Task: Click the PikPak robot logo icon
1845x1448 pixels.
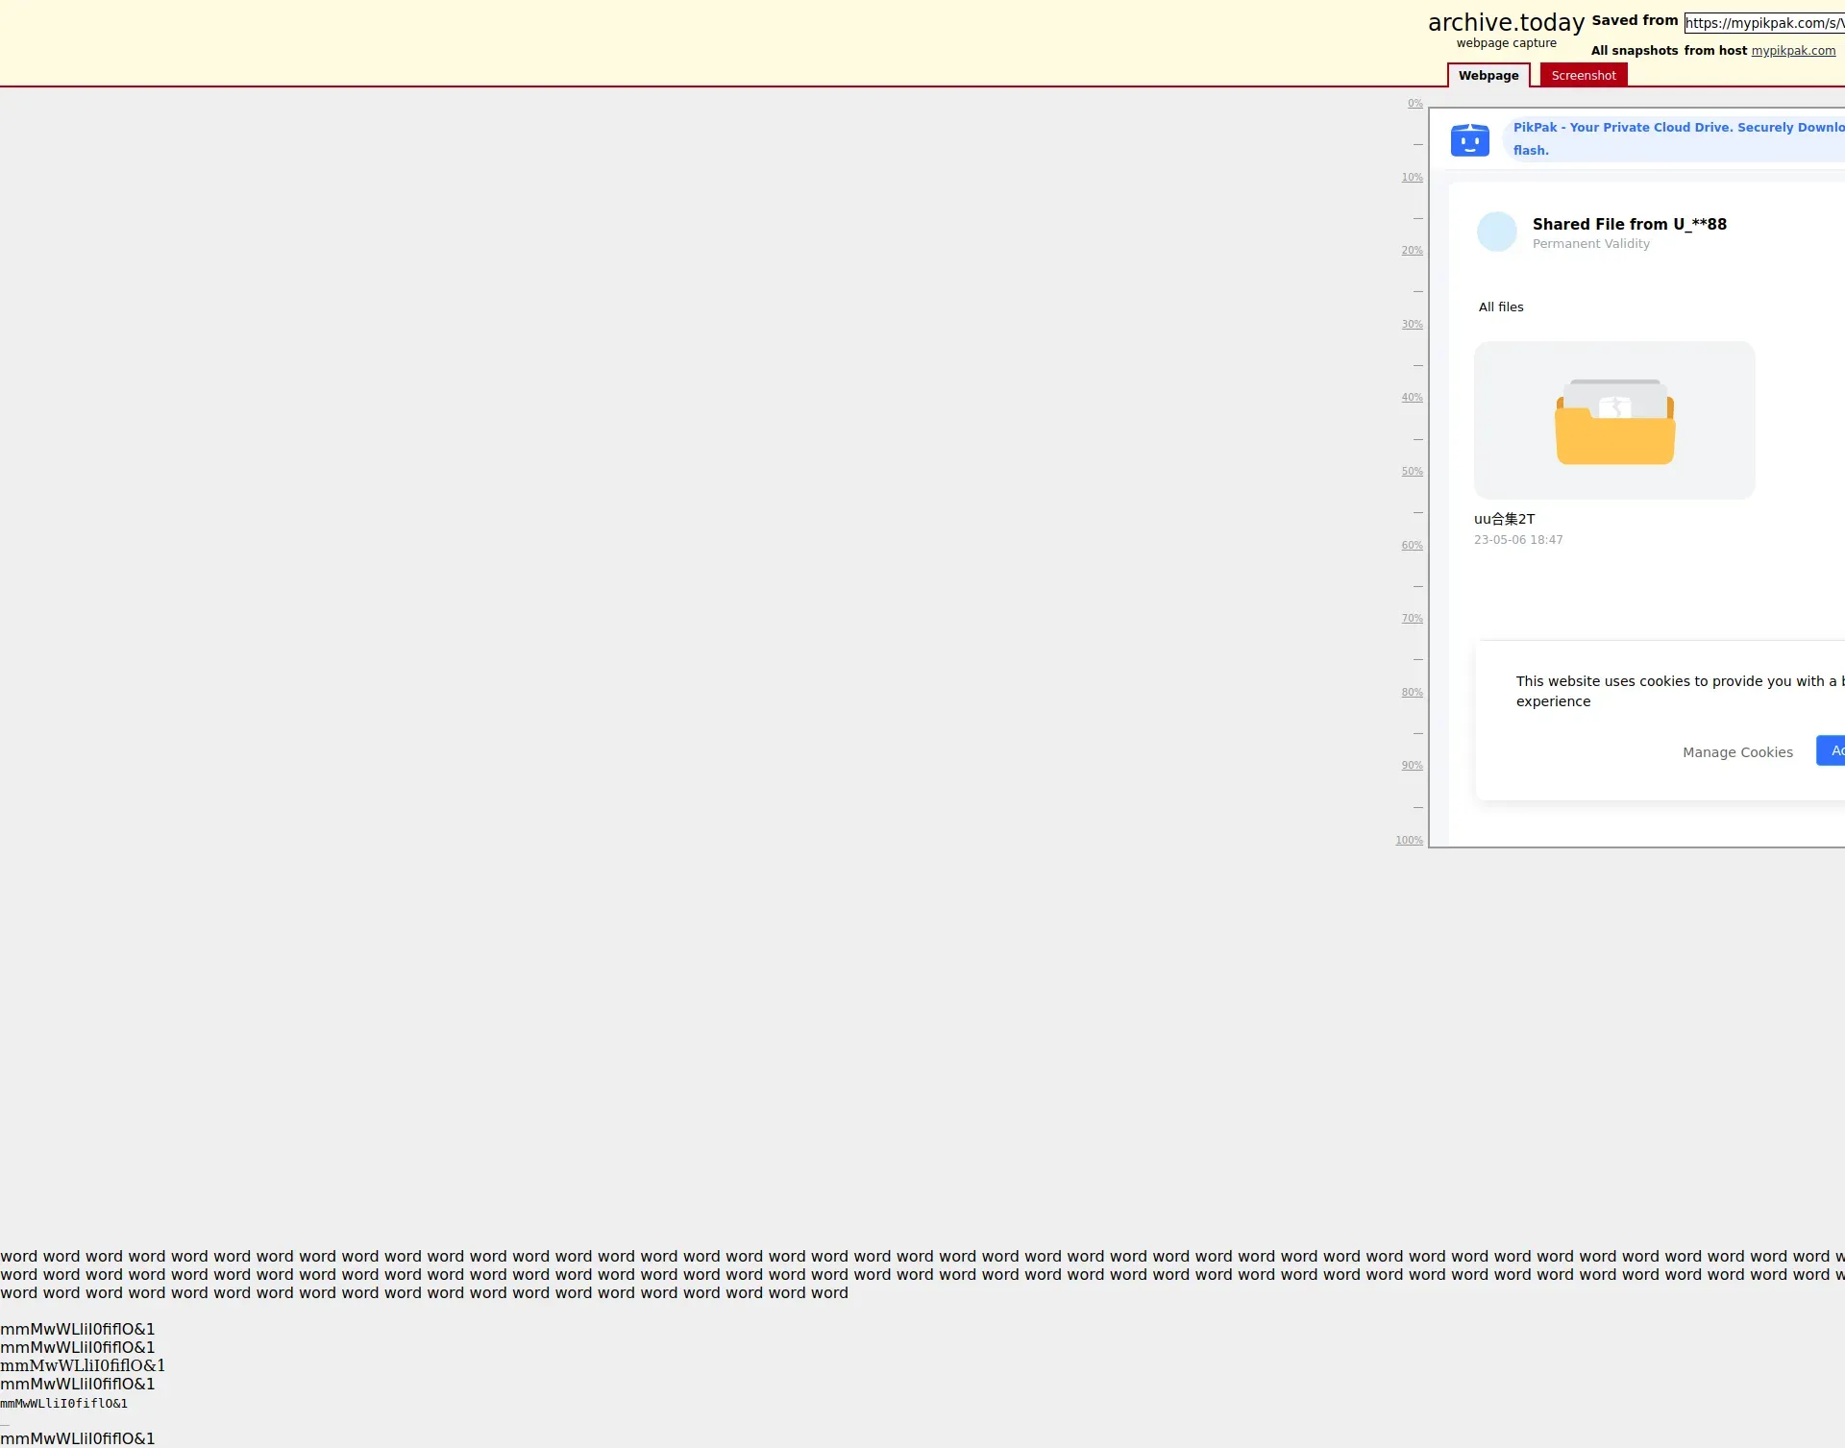Action: tap(1469, 140)
